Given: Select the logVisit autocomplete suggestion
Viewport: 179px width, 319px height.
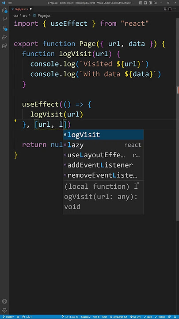Looking at the screenshot, I should tap(103, 135).
